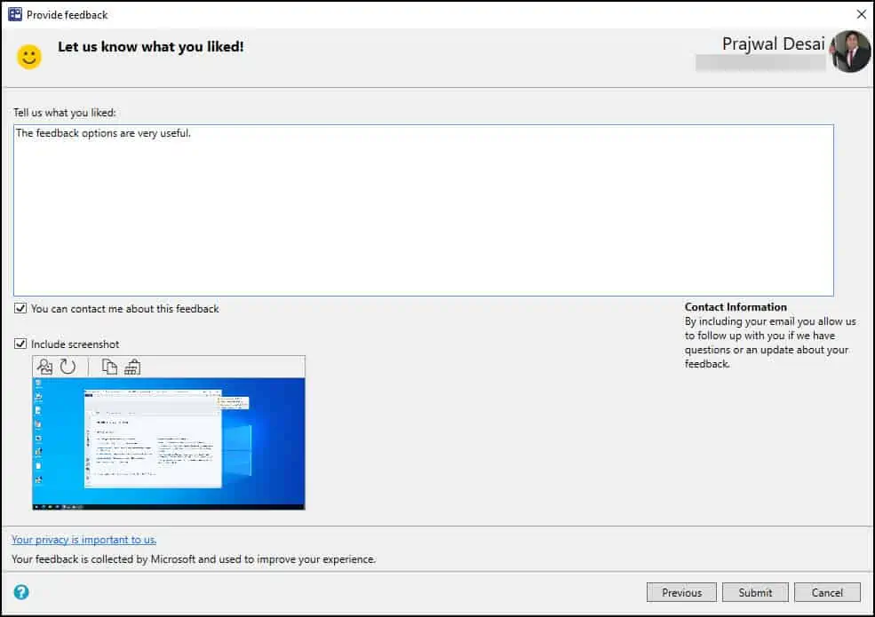Click the Contact Information heading
The image size is (875, 617).
[736, 307]
